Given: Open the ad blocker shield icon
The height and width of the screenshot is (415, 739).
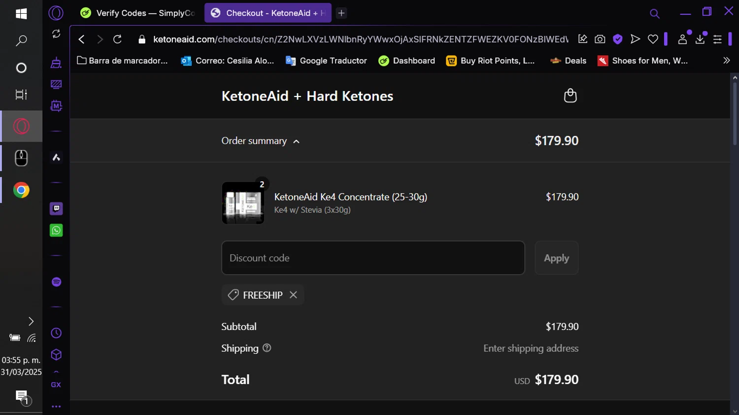Looking at the screenshot, I should tap(617, 39).
